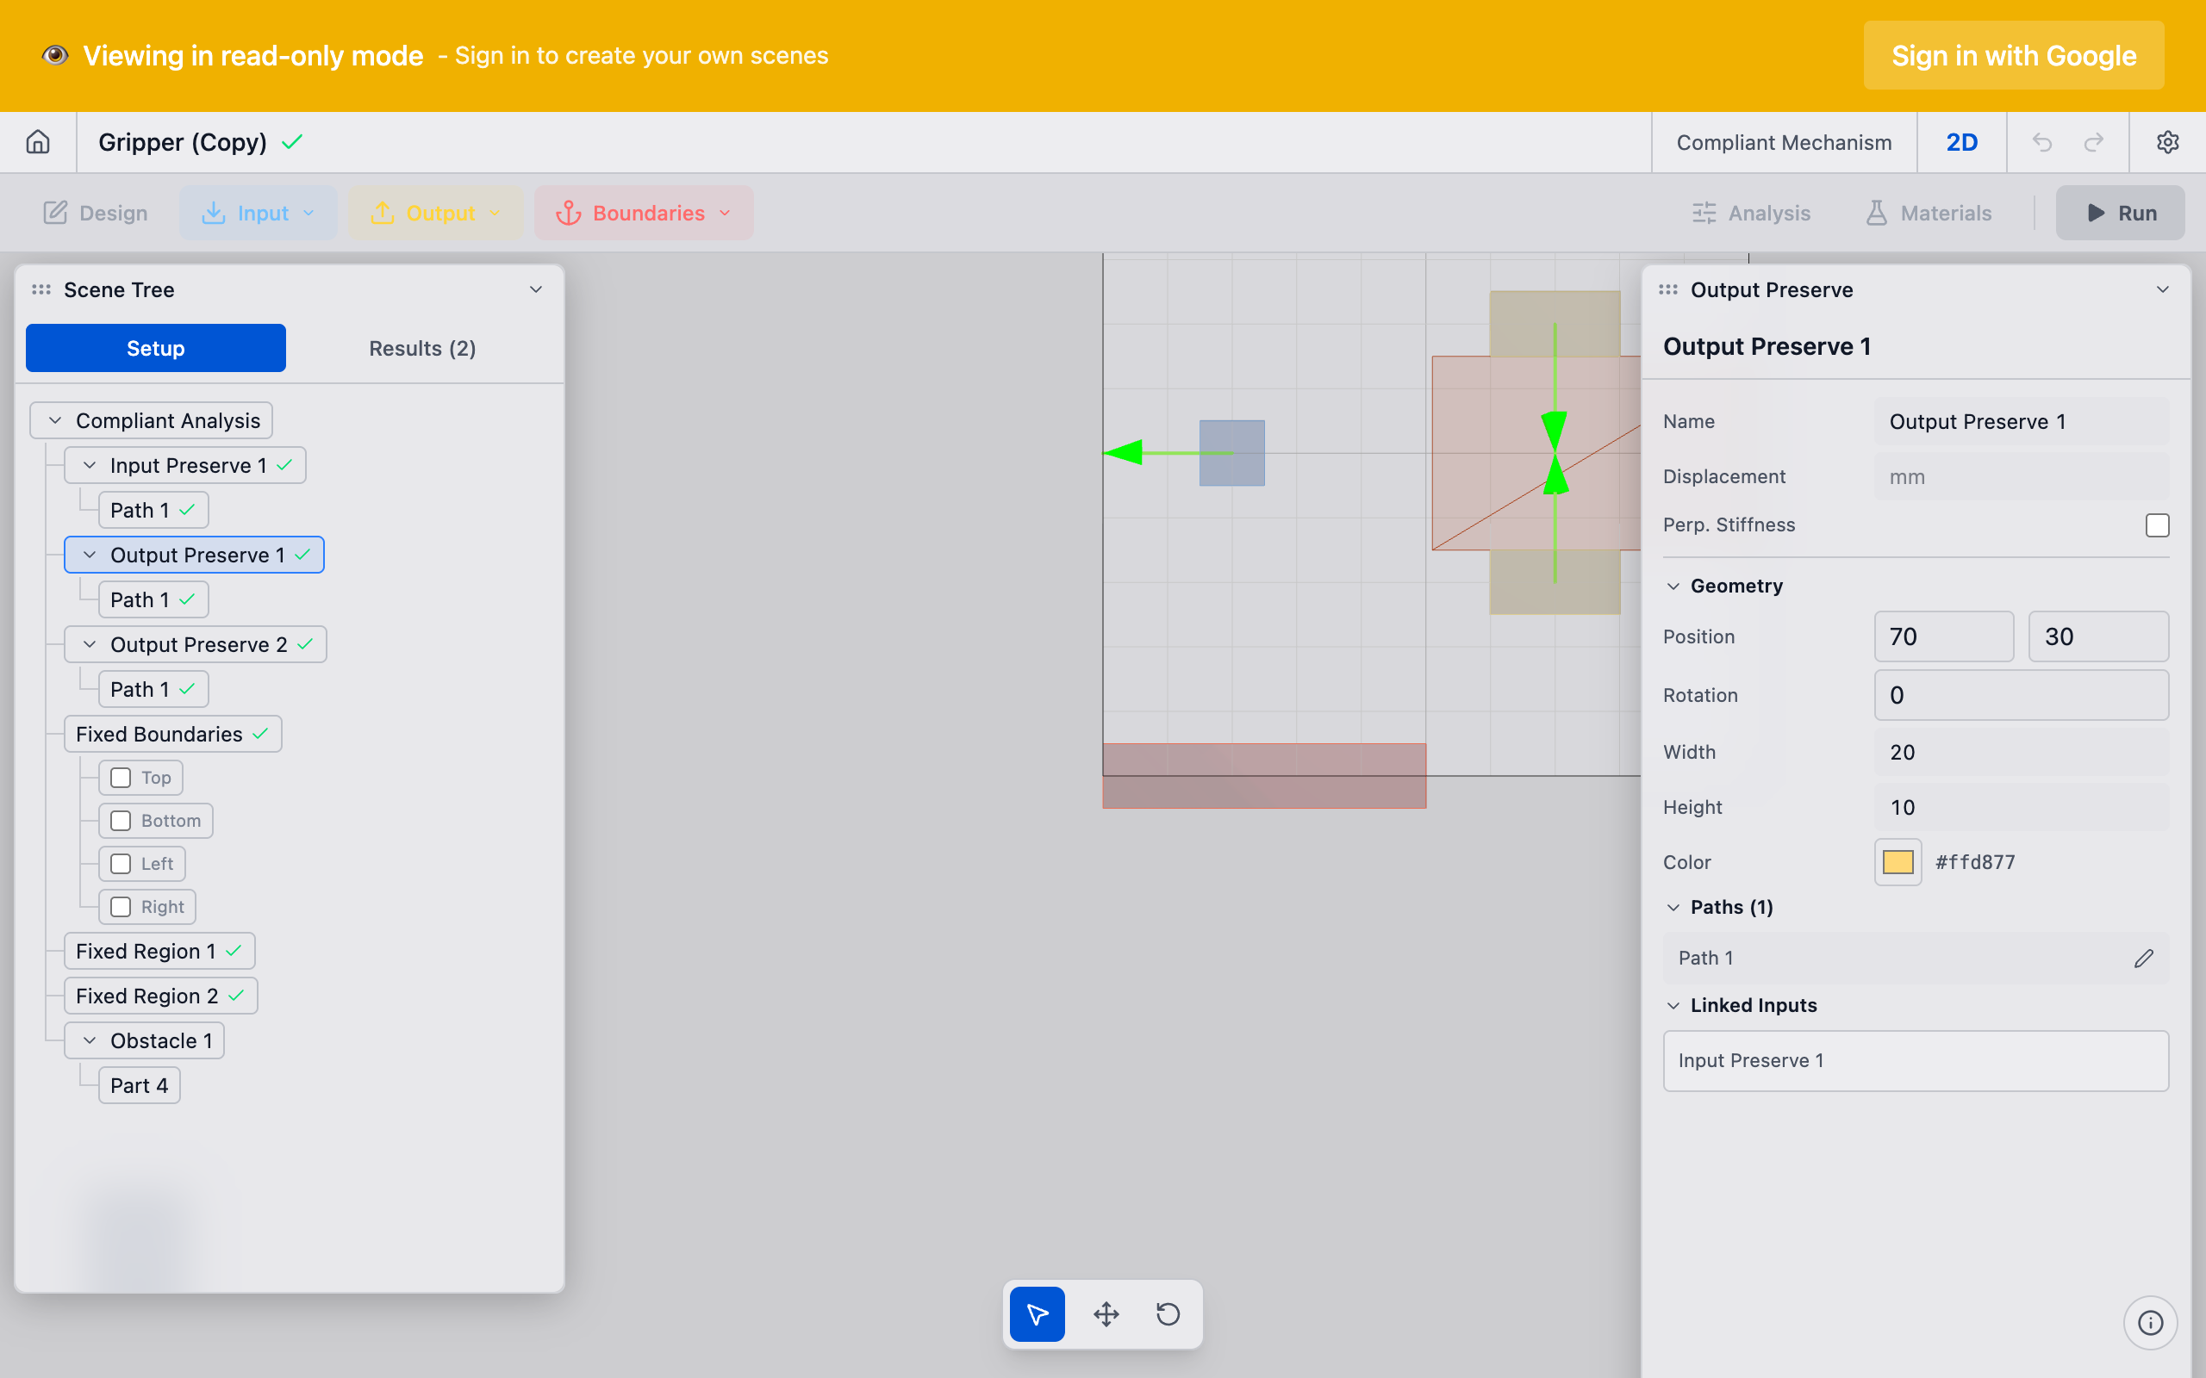Collapse the Output Preserve 2 node
The height and width of the screenshot is (1378, 2206).
[90, 644]
